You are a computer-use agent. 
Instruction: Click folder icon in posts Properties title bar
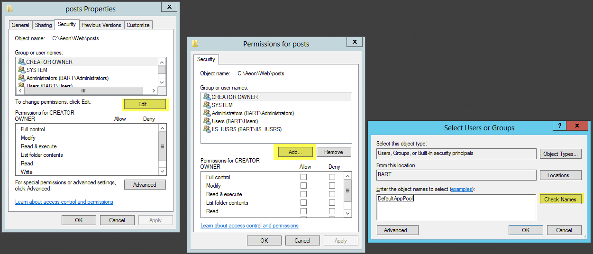click(9, 9)
